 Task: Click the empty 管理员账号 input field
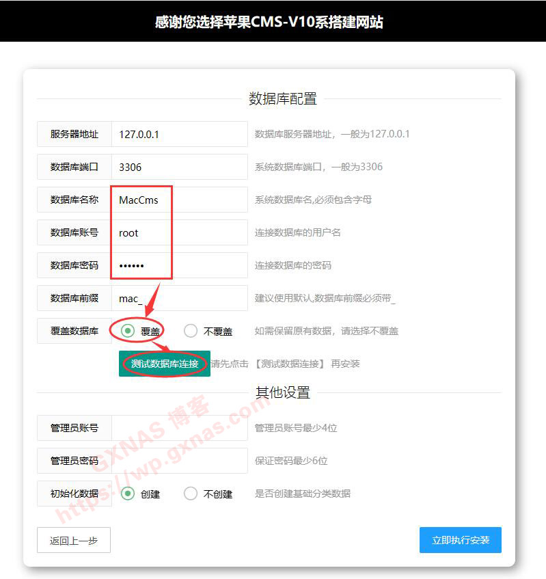[x=179, y=428]
